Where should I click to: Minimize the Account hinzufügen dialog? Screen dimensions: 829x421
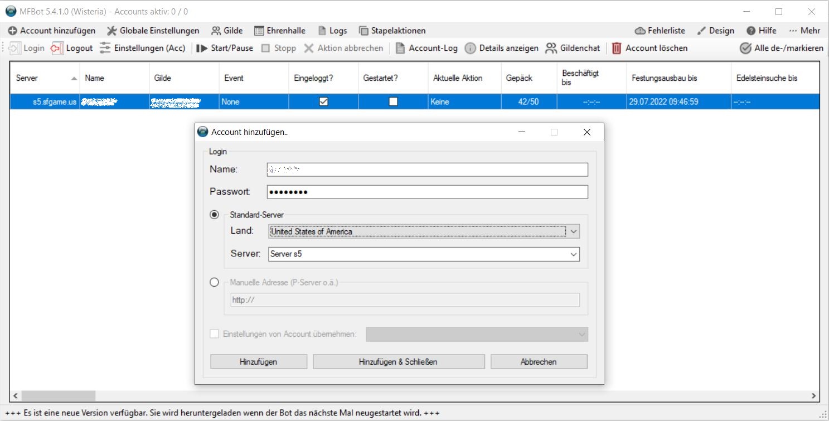(x=522, y=132)
